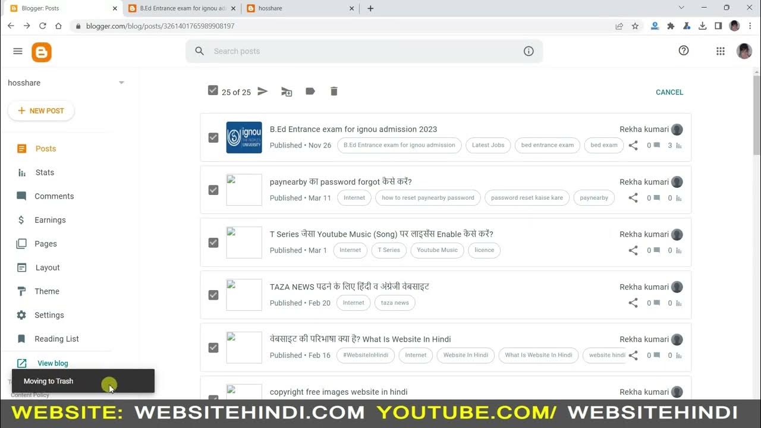
Task: Share the TAZA NEWS post
Action: click(x=633, y=303)
